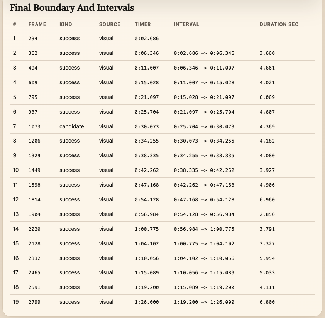Screen dimensions: 325x318
Task: Click timer value 1:26.000
Action: click(x=147, y=302)
